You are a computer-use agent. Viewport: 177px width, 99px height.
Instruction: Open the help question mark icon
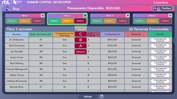(x=102, y=96)
